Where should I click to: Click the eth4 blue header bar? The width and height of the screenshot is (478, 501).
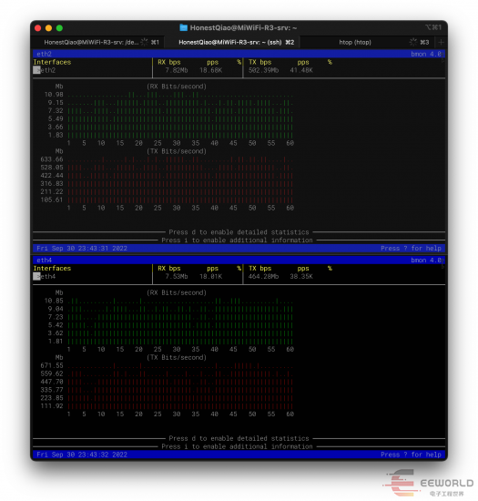[x=239, y=261]
